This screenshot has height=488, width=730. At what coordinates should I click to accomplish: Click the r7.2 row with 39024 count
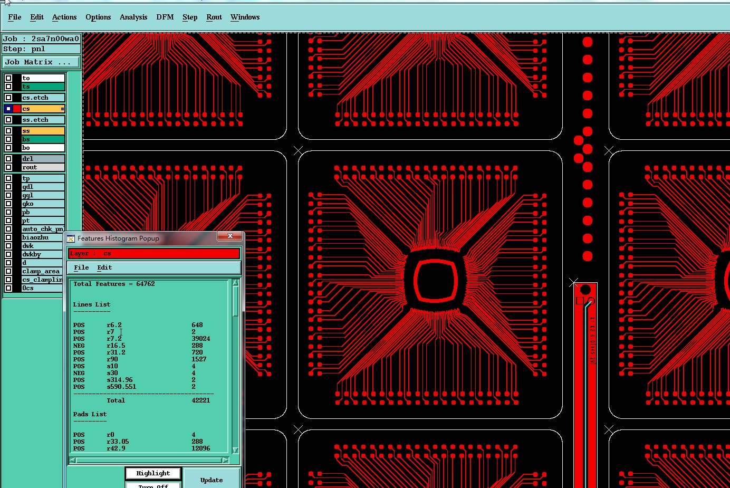click(142, 339)
